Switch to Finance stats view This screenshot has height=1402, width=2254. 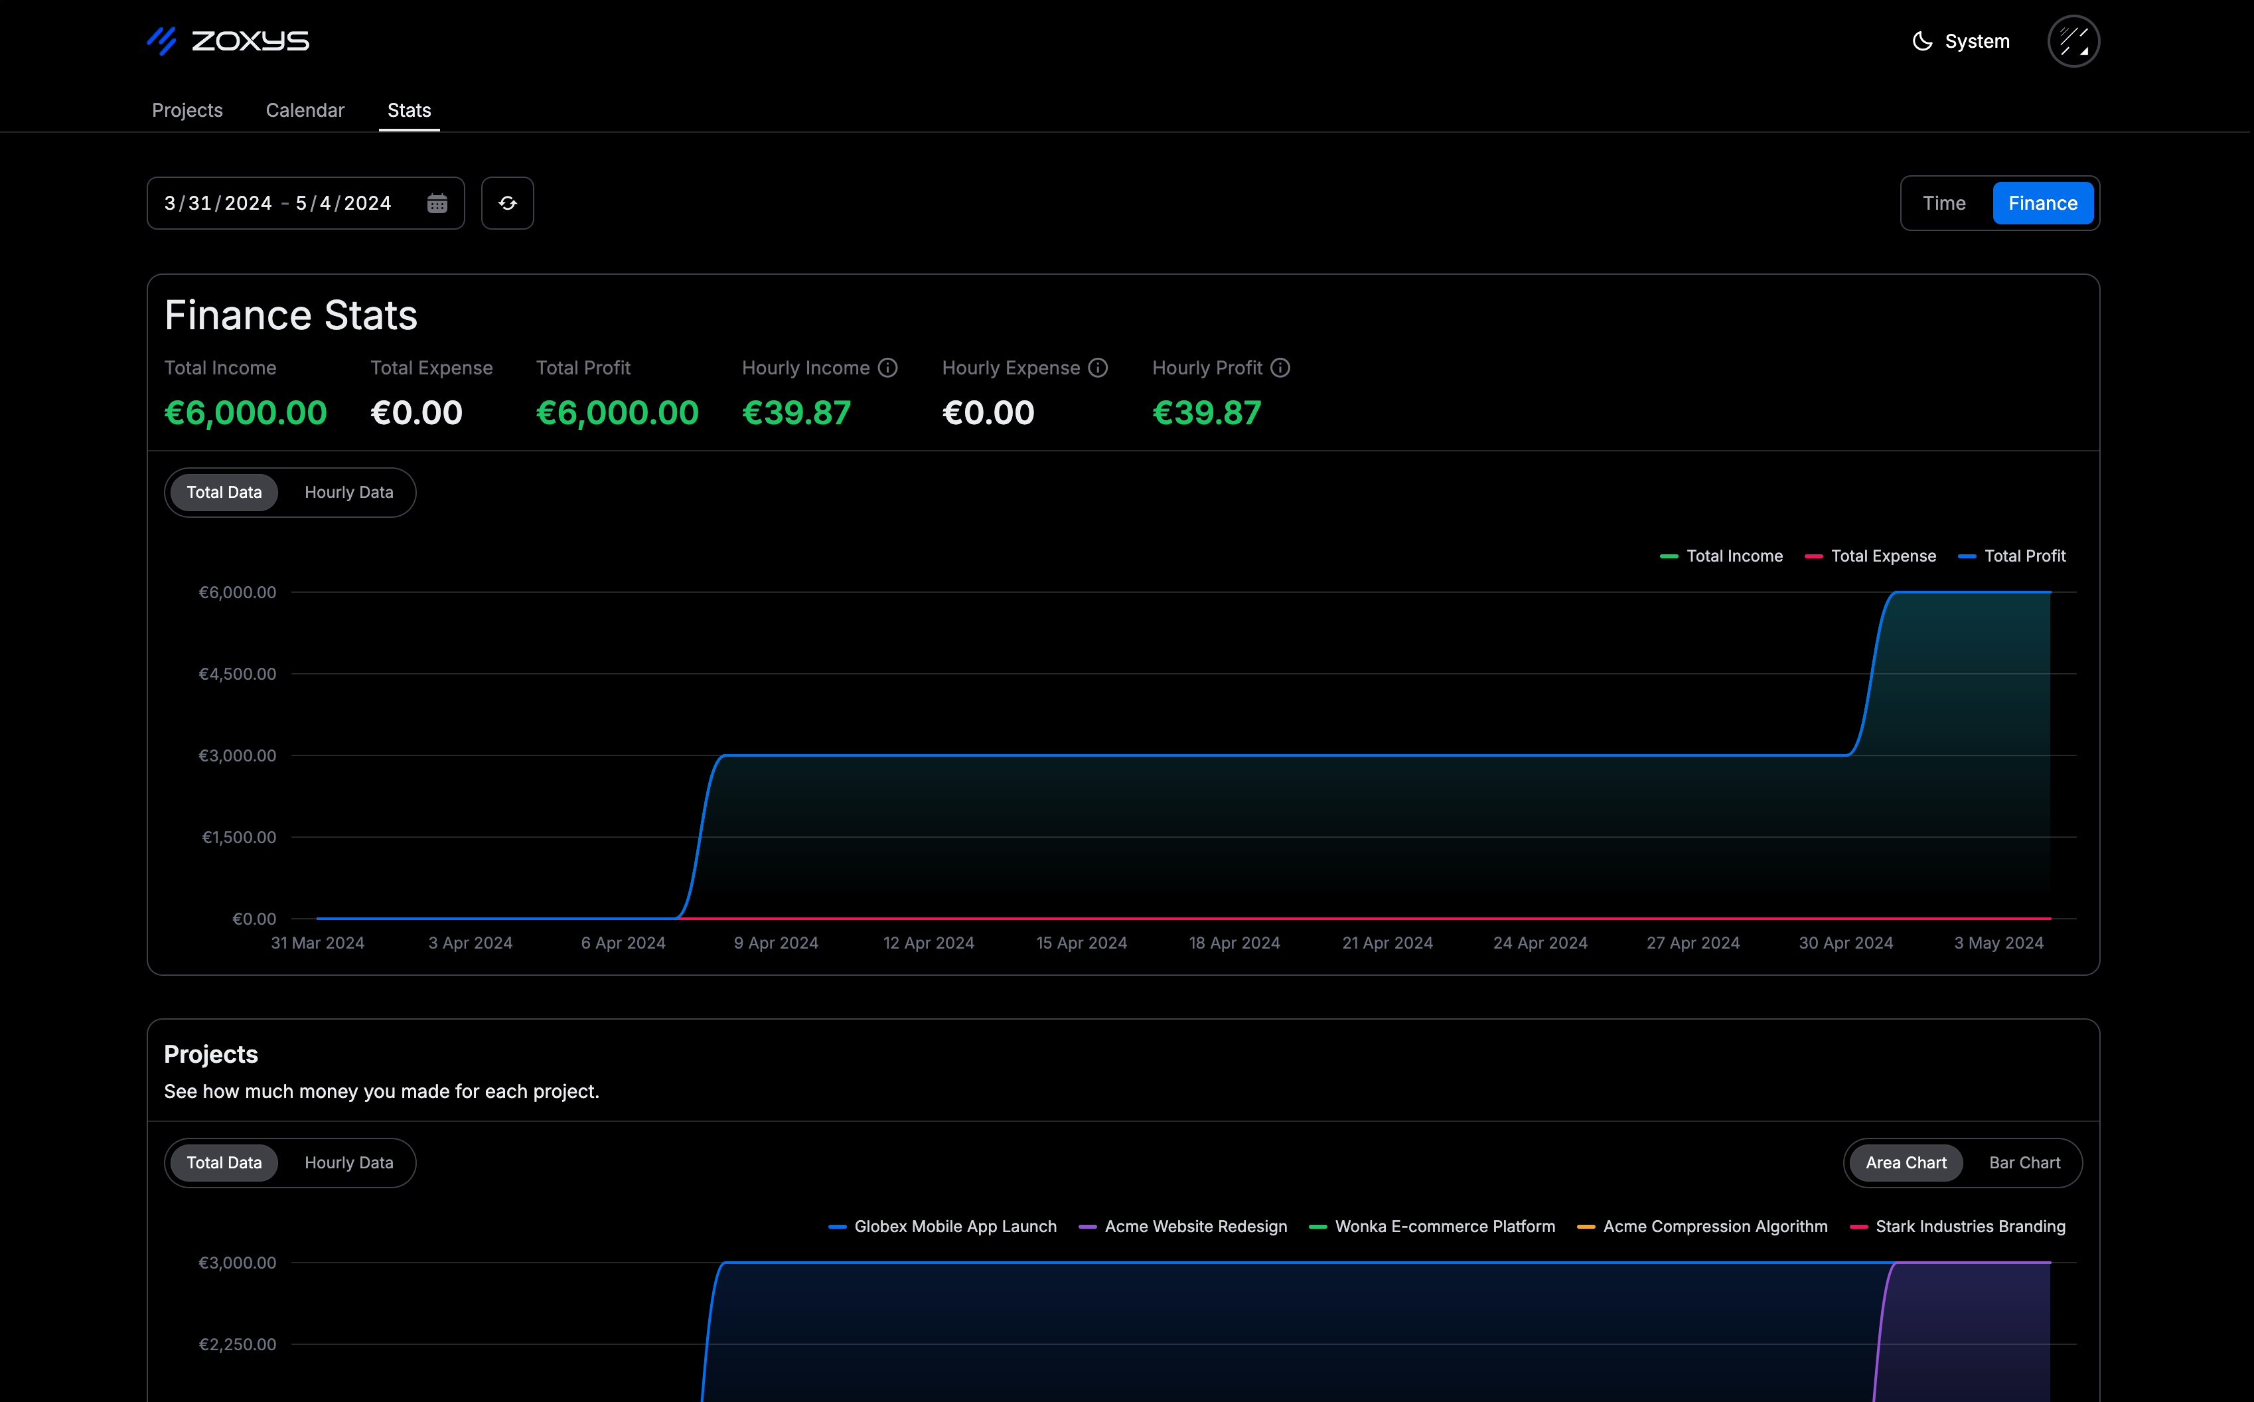point(2043,203)
